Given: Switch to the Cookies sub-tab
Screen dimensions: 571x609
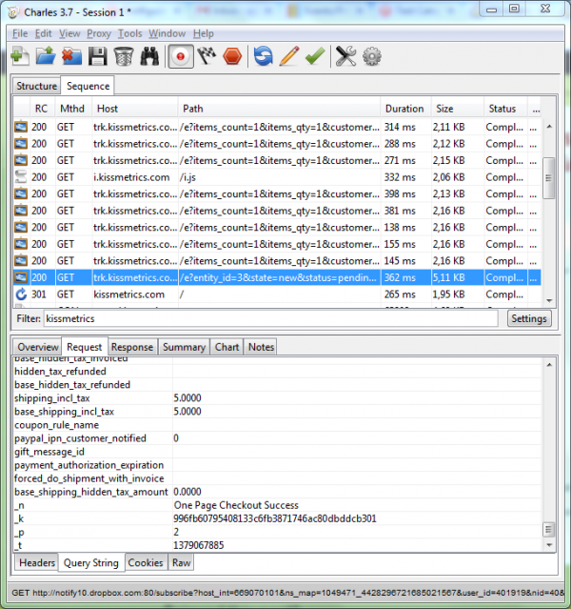Looking at the screenshot, I should click(146, 562).
